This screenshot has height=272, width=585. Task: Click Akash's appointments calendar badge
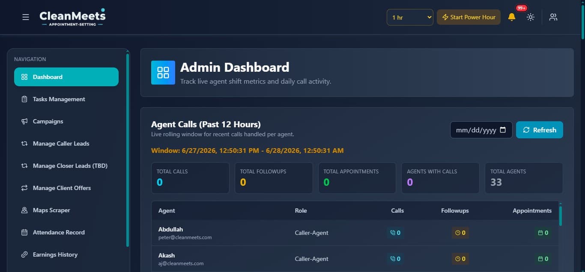(x=543, y=258)
